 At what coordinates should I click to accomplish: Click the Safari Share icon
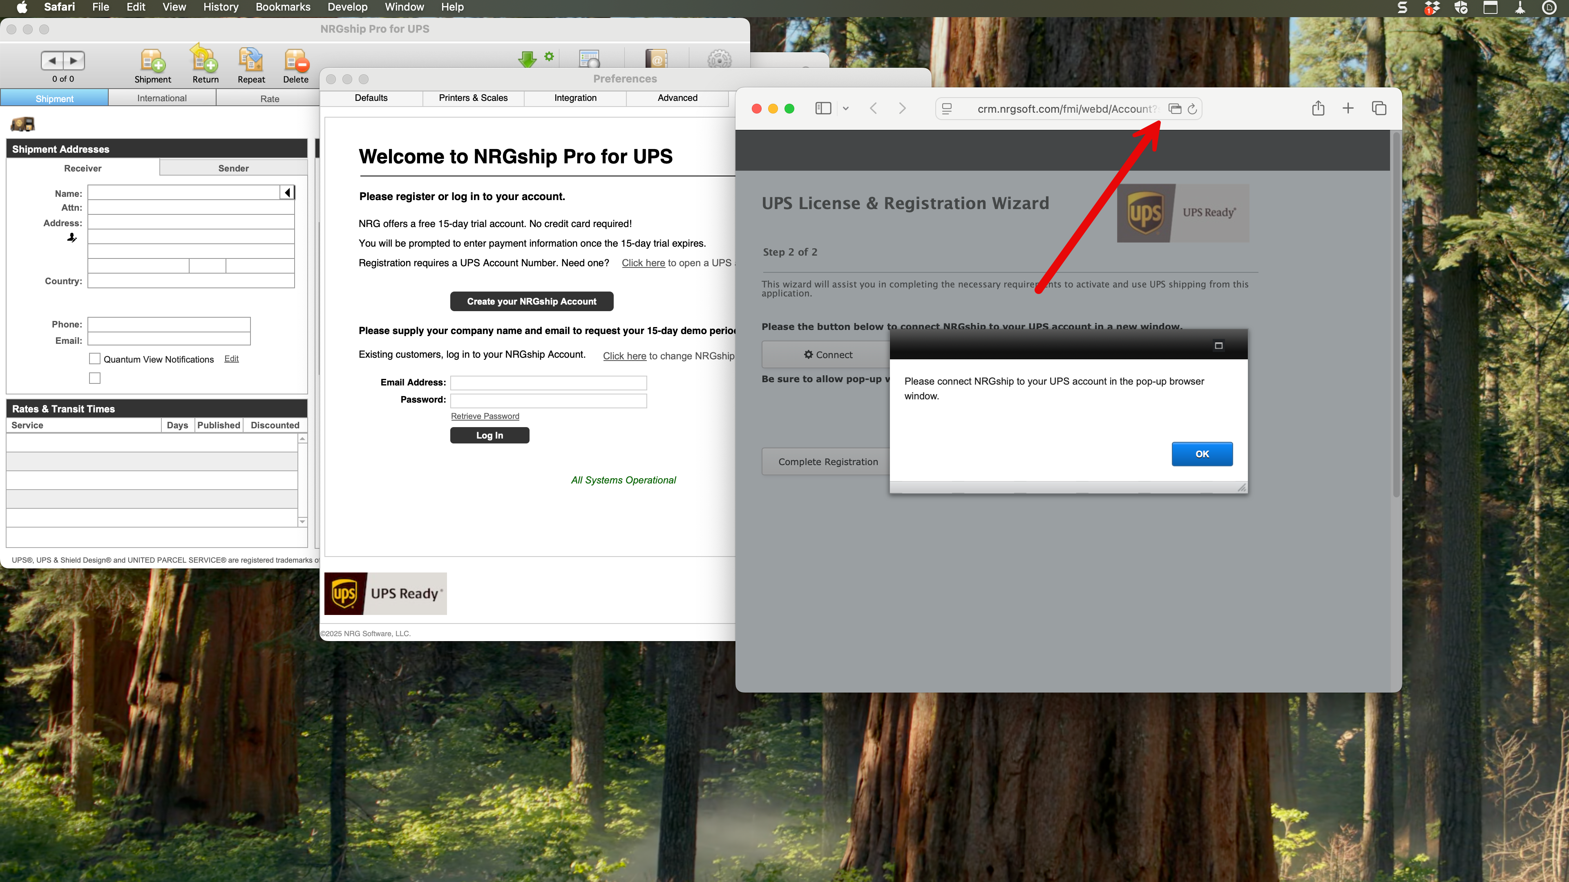(x=1318, y=108)
